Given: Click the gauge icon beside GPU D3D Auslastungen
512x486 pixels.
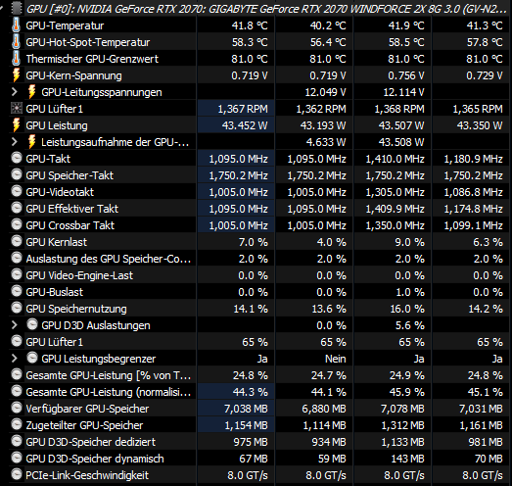Looking at the screenshot, I should [32, 324].
